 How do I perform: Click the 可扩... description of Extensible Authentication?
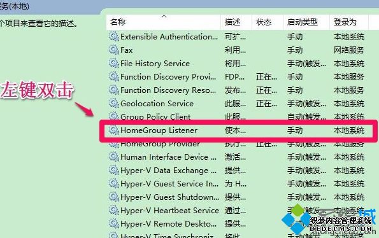coord(235,37)
